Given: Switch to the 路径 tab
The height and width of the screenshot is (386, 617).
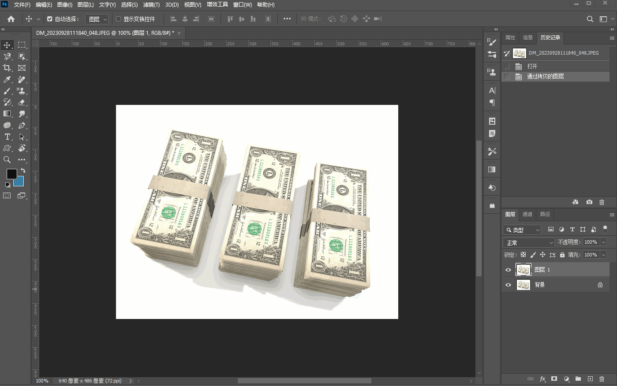Looking at the screenshot, I should coord(545,214).
